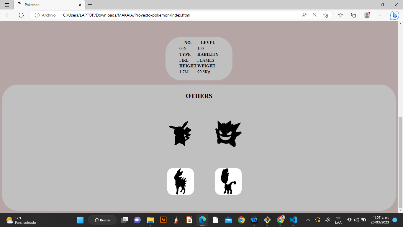The height and width of the screenshot is (227, 403).
Task: Open Visual Studio Code from the taskbar
Action: click(x=293, y=220)
